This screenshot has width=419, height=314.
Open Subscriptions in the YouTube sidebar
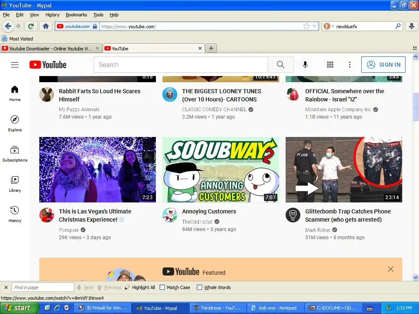click(x=15, y=154)
